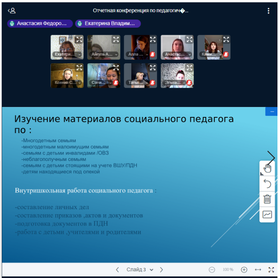Go to the next slide
The image size is (279, 278).
coord(161,270)
